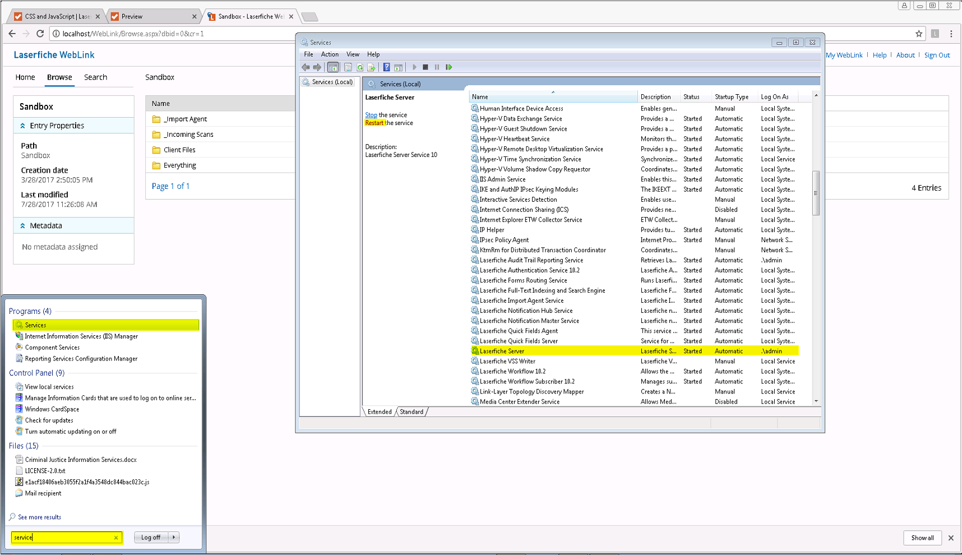Open Help via blue question mark icon
The image size is (962, 555).
coord(386,67)
